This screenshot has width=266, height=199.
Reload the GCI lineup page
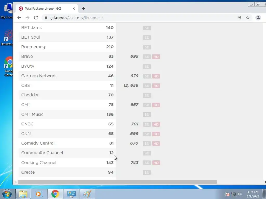click(36, 18)
